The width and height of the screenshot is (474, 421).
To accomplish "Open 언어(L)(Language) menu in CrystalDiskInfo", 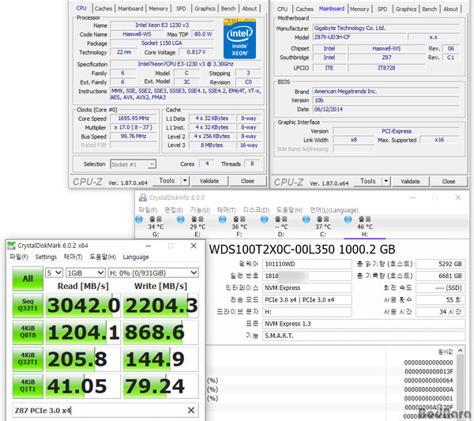I will click(x=334, y=210).
